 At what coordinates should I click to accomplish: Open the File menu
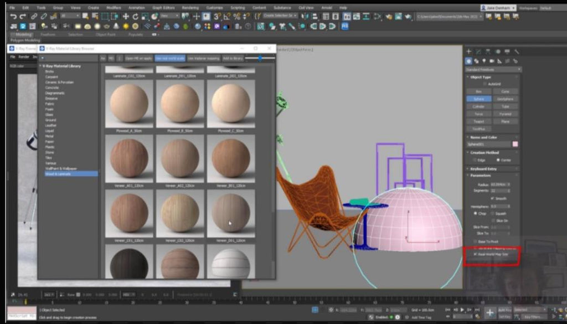[12, 8]
